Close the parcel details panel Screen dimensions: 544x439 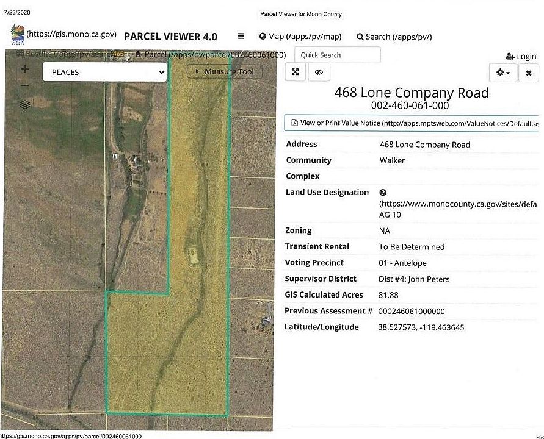tap(528, 73)
